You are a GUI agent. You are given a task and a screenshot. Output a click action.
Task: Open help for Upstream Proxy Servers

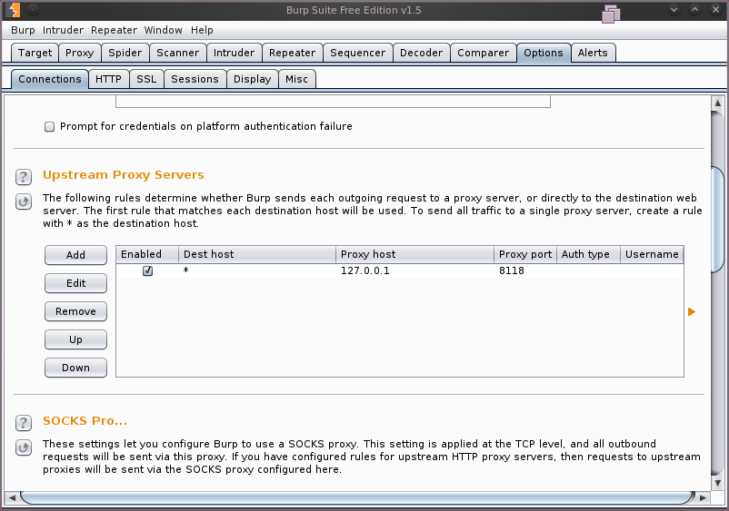click(24, 177)
